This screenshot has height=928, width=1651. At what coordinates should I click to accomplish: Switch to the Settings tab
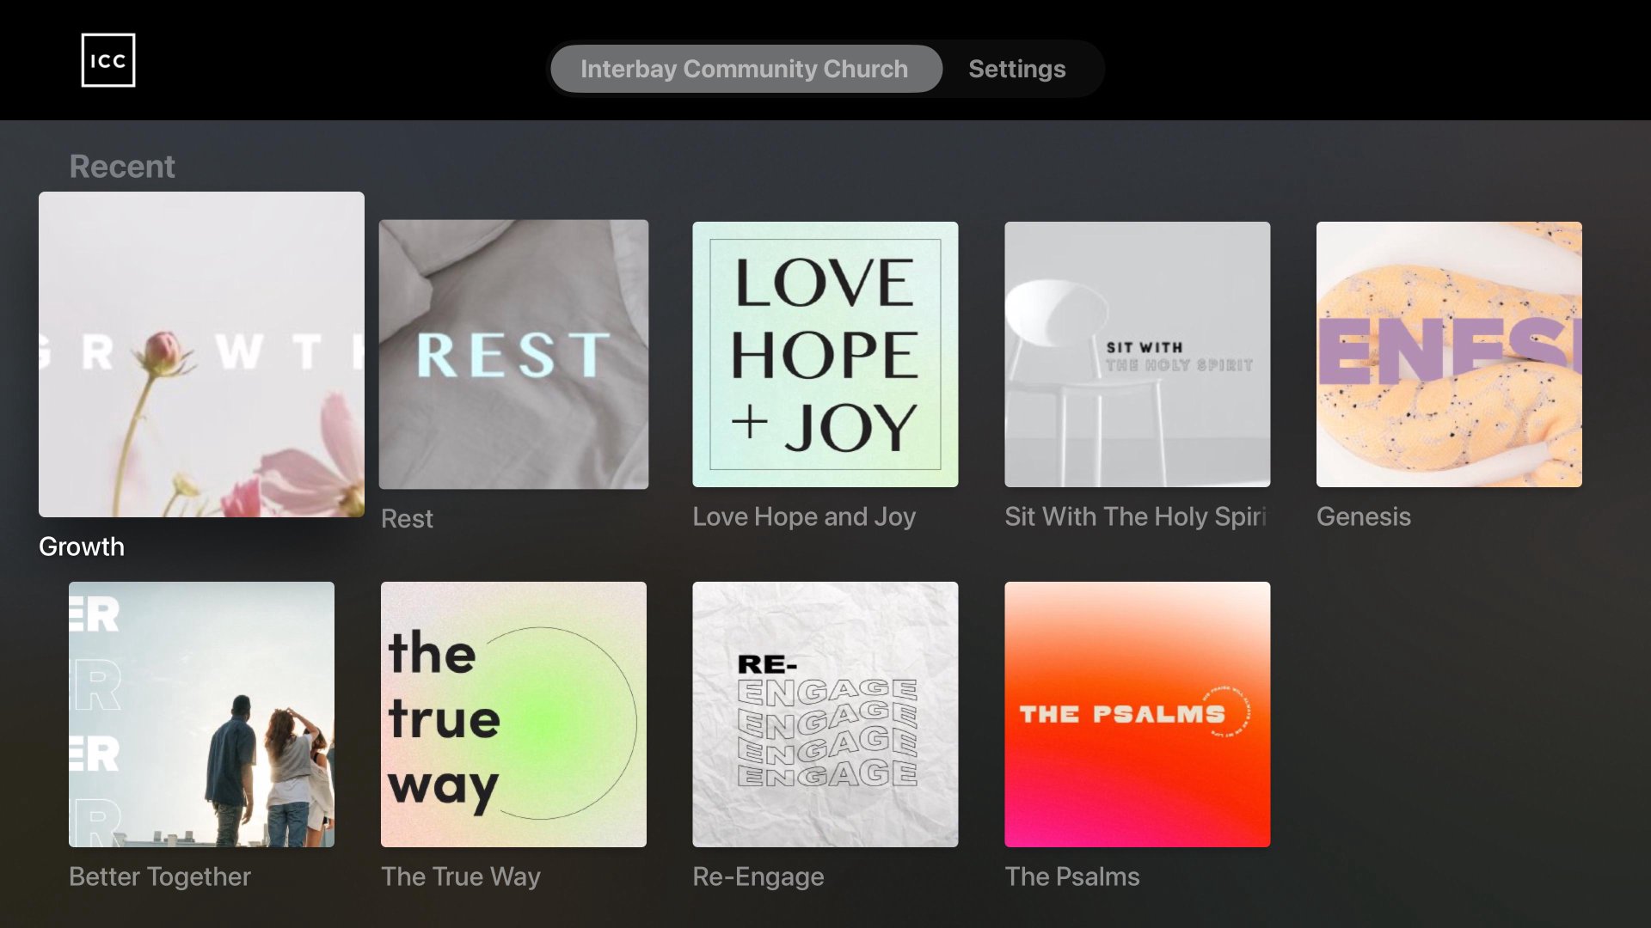tap(1017, 69)
